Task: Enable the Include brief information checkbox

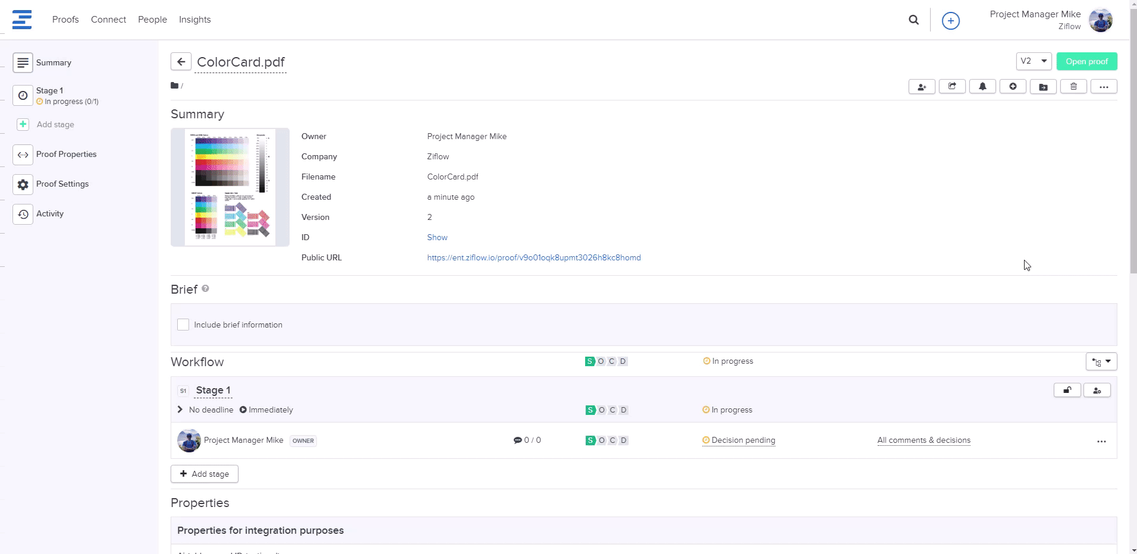Action: pos(183,325)
